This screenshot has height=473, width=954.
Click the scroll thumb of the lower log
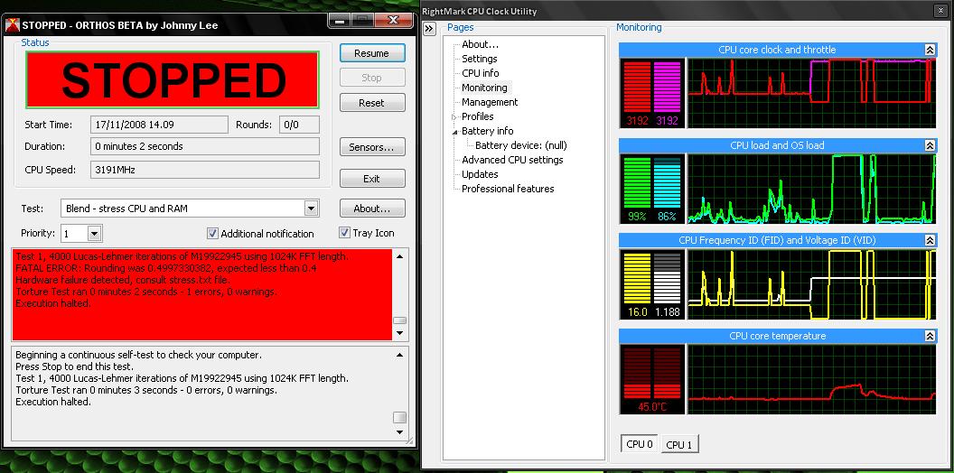[399, 417]
